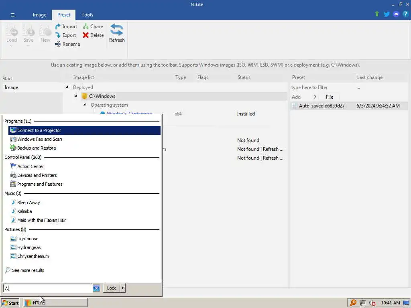Click the clear search X icon
The height and width of the screenshot is (308, 411).
pos(96,288)
